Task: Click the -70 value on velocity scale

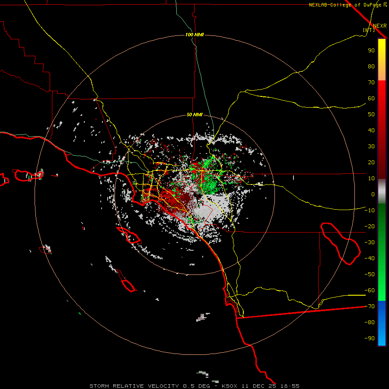Action: 370,306
